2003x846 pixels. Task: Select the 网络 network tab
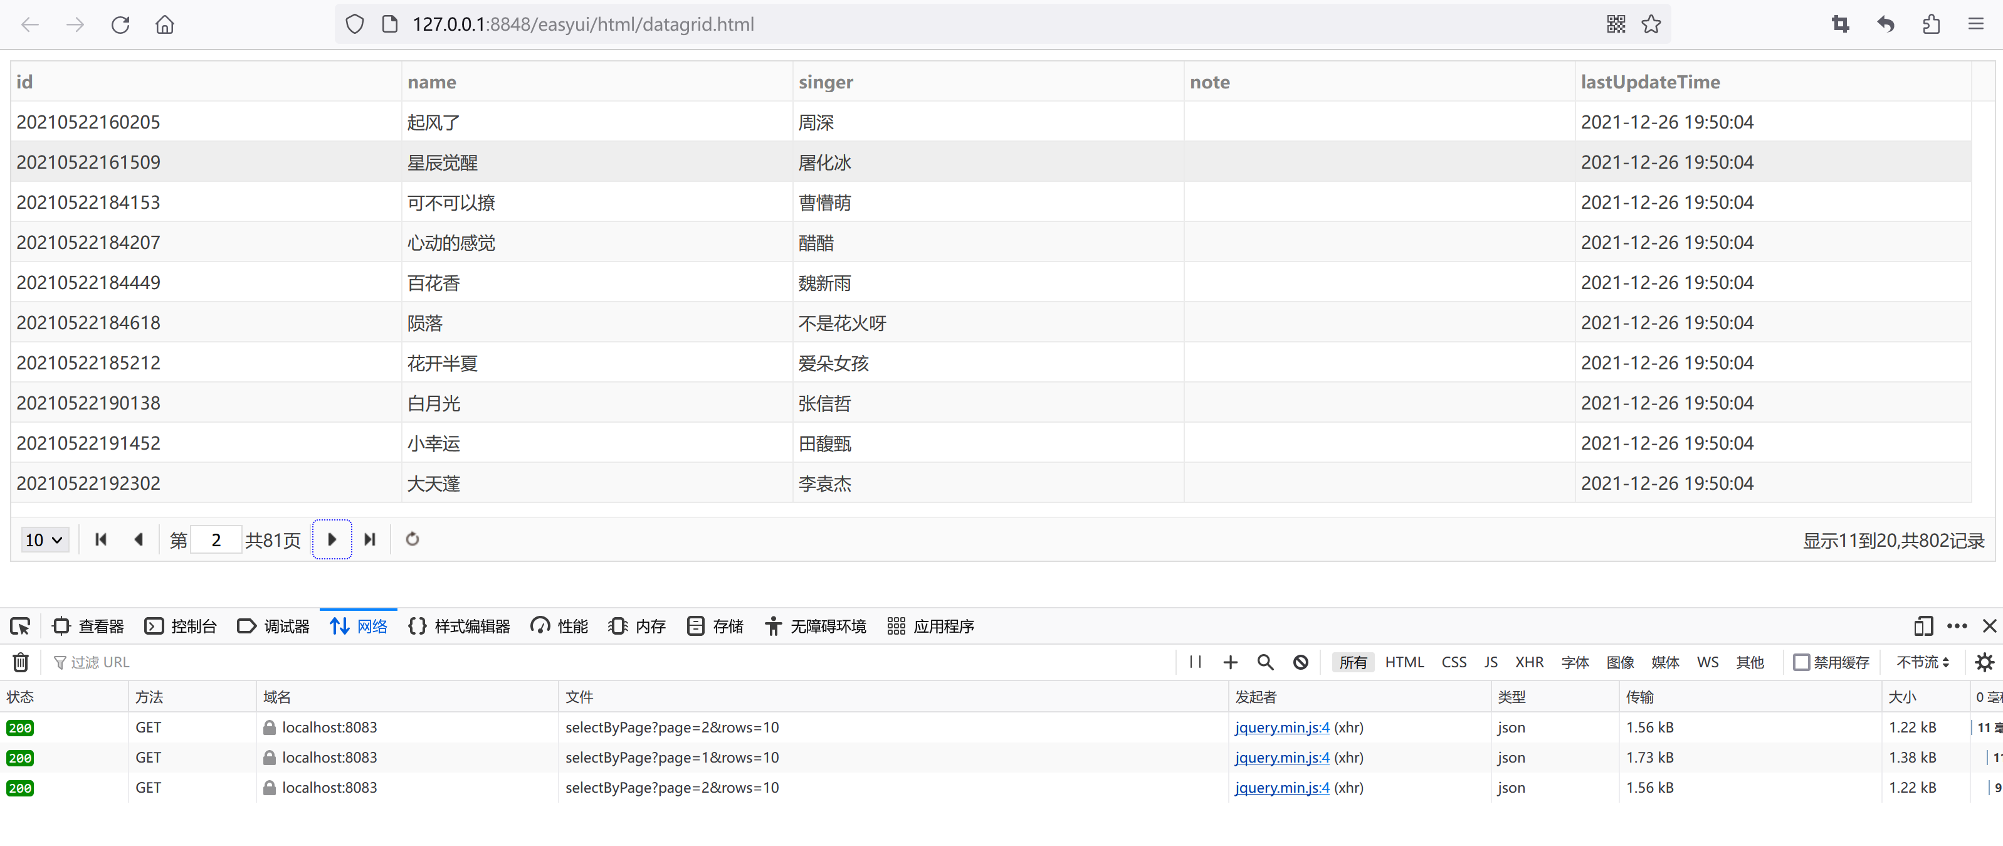tap(359, 627)
